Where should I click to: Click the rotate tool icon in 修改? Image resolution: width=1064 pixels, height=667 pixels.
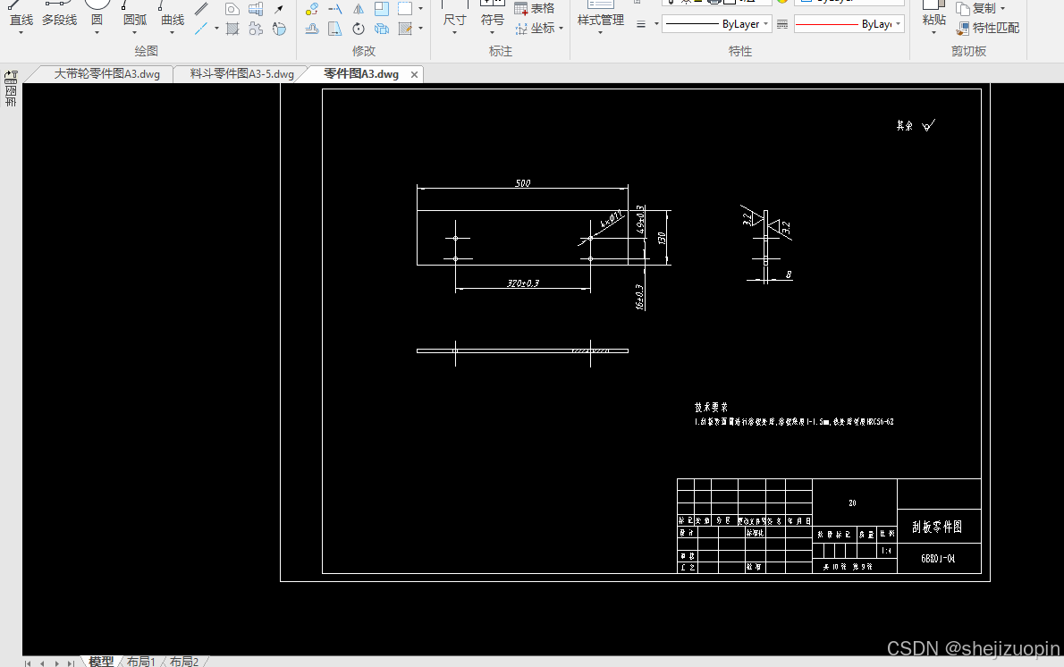(x=359, y=29)
